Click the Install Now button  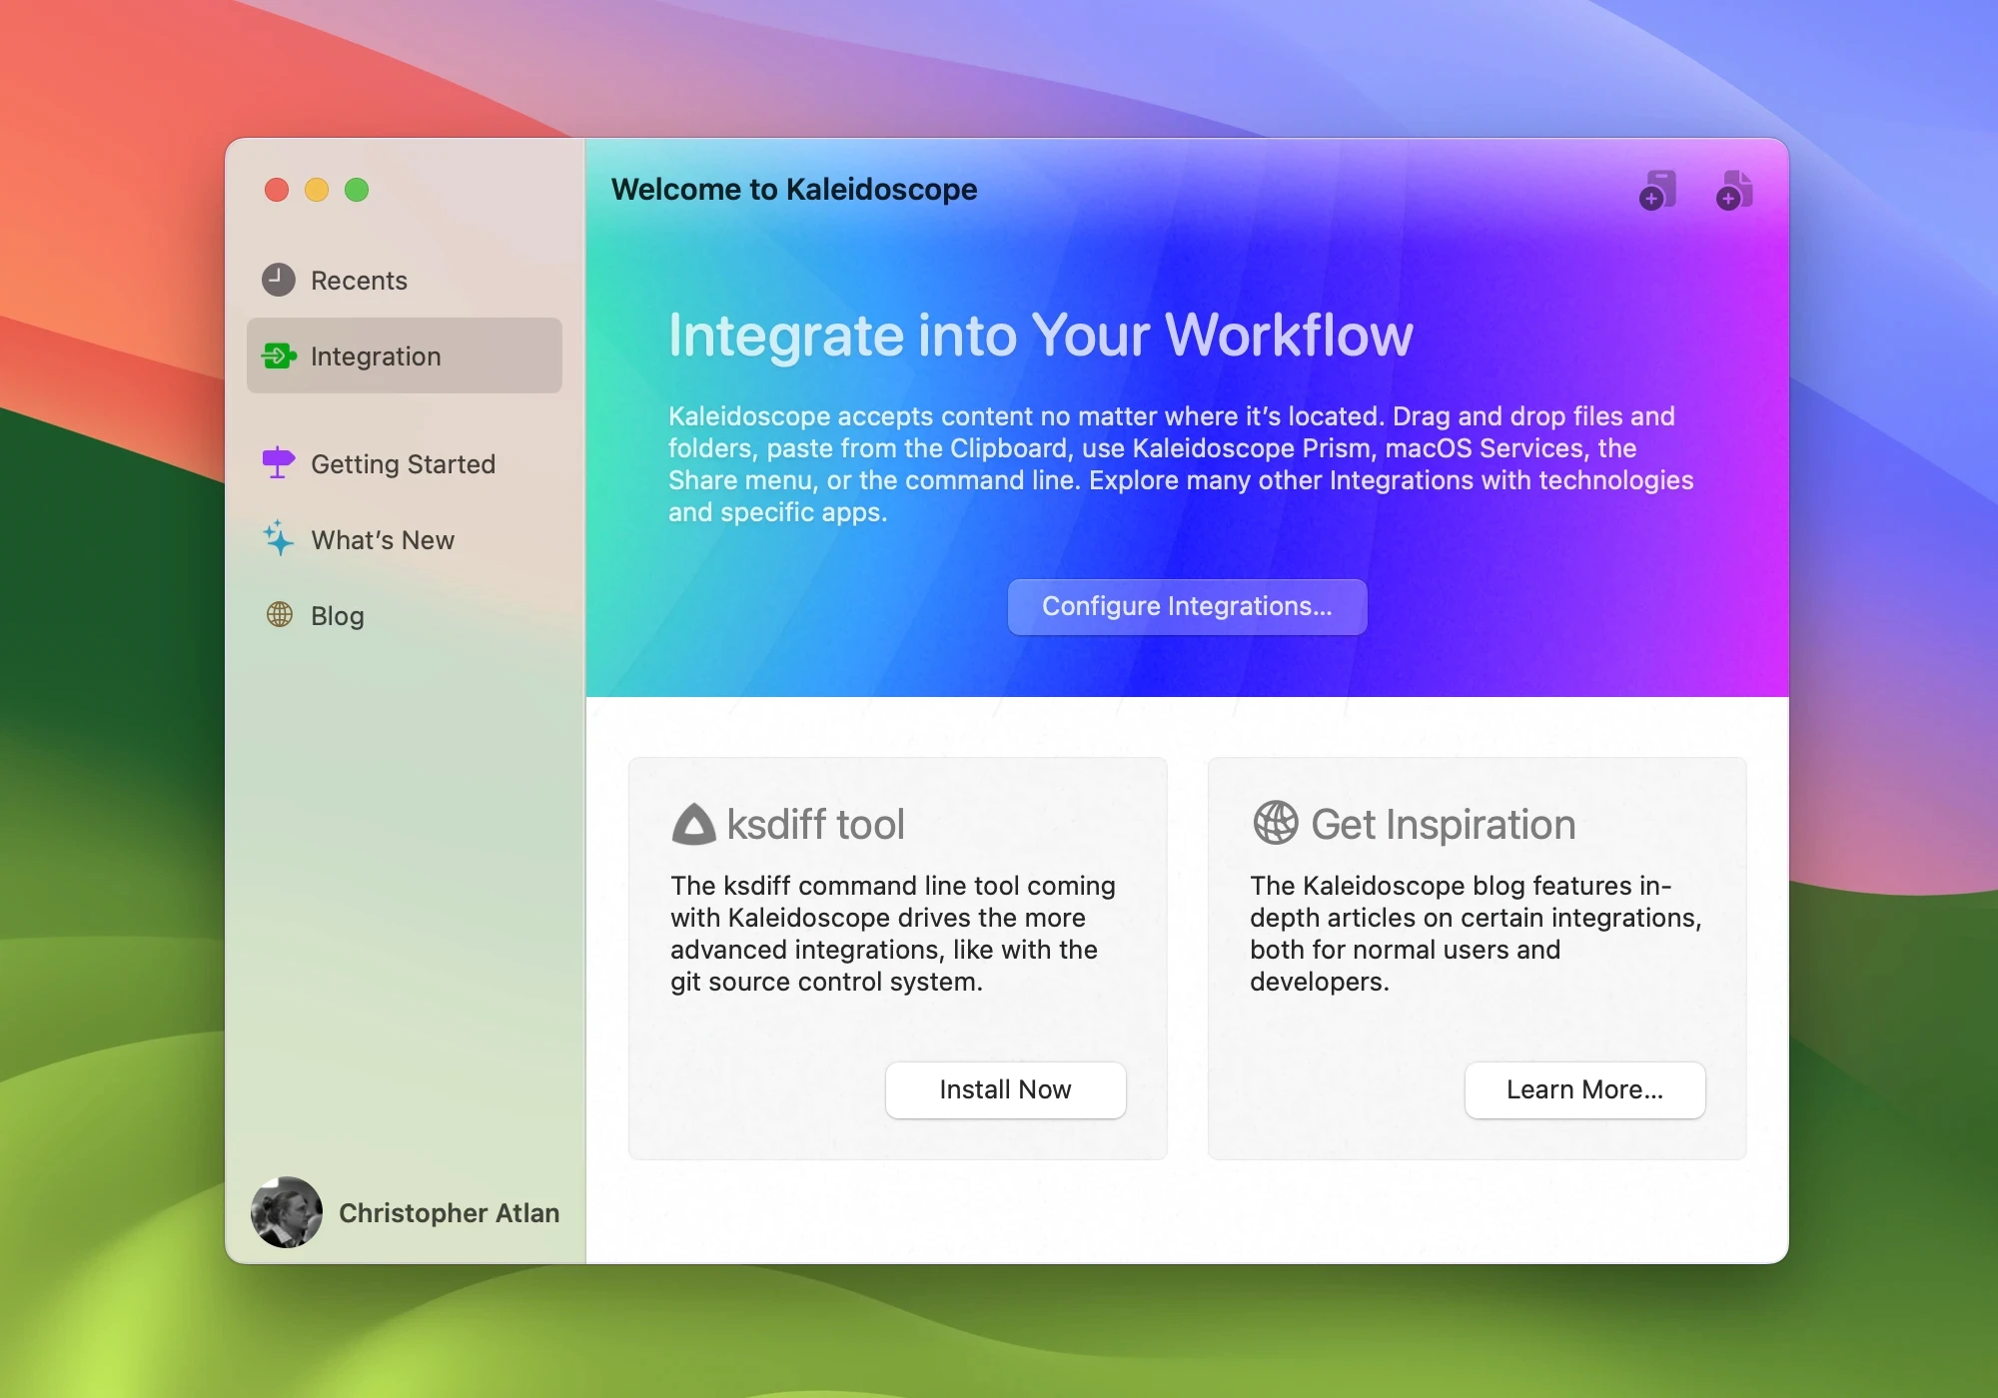1007,1089
